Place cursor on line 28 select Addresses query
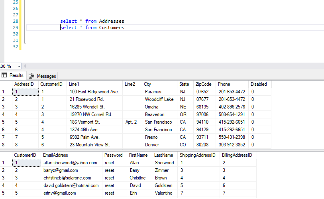Screen dimensions: 324x199 tap(92, 21)
